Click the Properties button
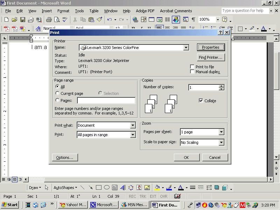 tap(211, 47)
